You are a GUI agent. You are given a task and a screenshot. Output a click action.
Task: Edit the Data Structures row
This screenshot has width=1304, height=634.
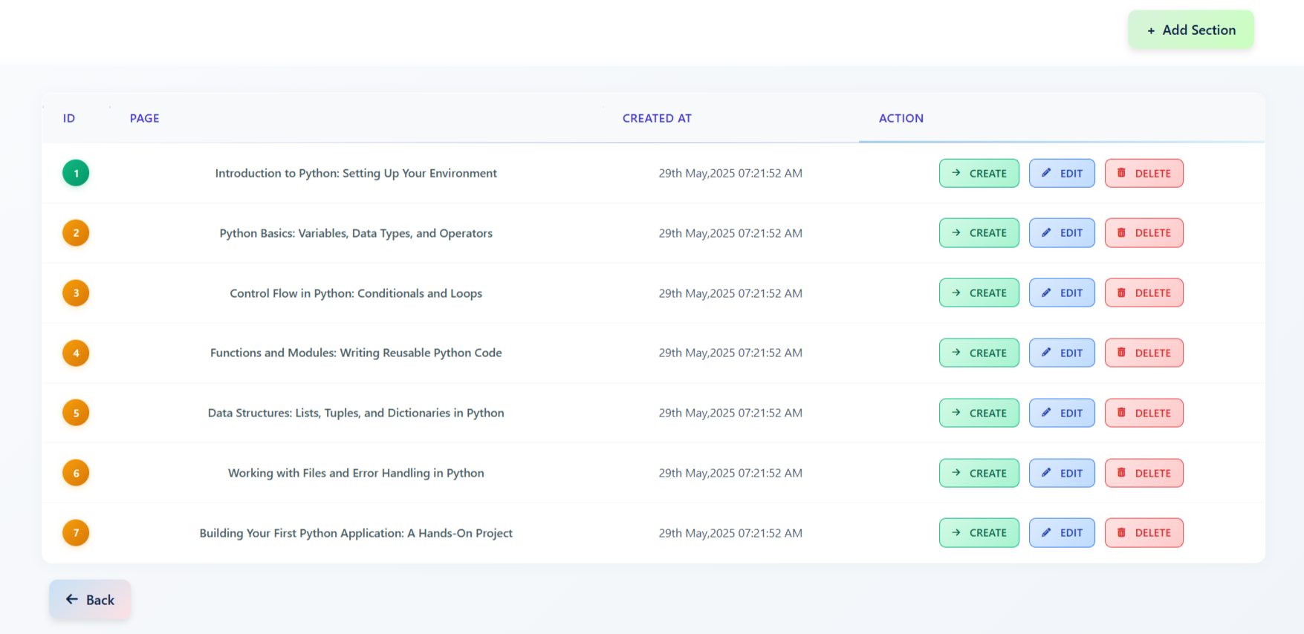click(1062, 413)
